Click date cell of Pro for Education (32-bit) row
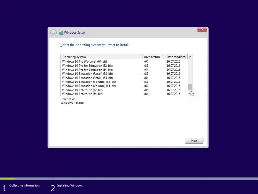The height and width of the screenshot is (194, 258). click(x=174, y=66)
